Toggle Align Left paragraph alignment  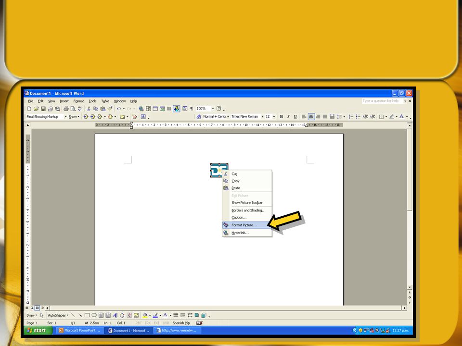[304, 117]
